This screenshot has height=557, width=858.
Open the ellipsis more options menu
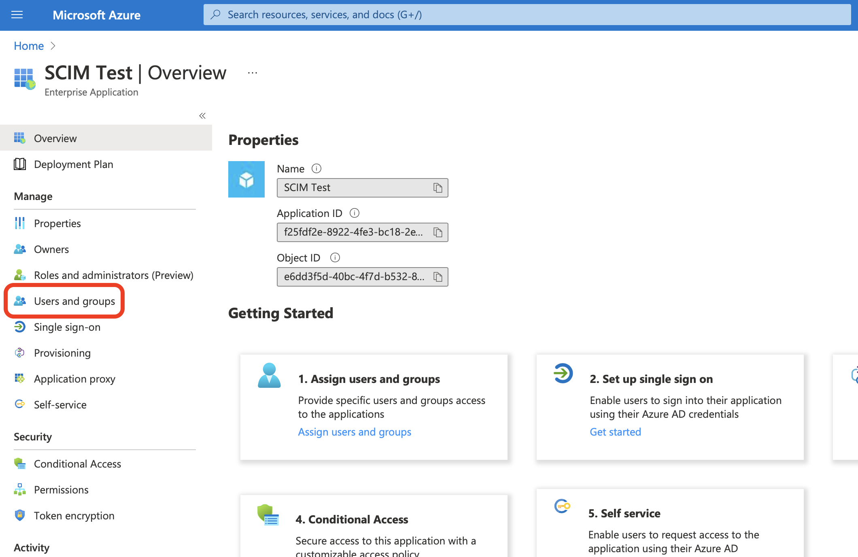click(253, 73)
